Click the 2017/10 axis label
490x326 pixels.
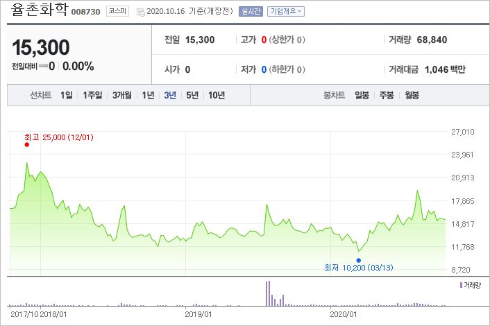point(25,314)
